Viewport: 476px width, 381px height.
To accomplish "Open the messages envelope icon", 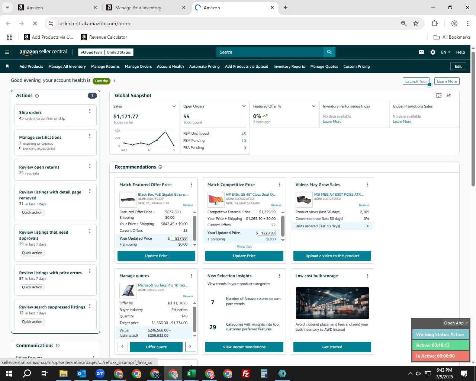I will [x=421, y=52].
